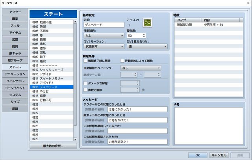Select state 0012 ショックウェーブ

(x=52, y=70)
